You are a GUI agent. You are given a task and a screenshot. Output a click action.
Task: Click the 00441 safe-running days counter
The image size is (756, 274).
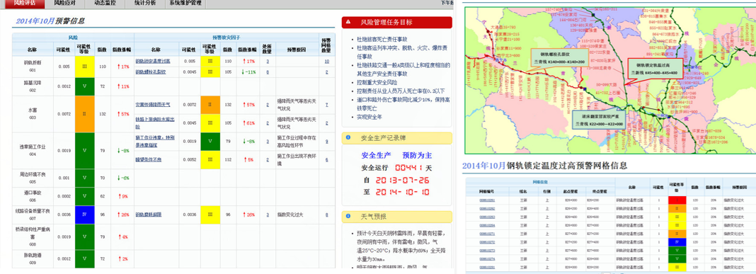click(x=409, y=168)
